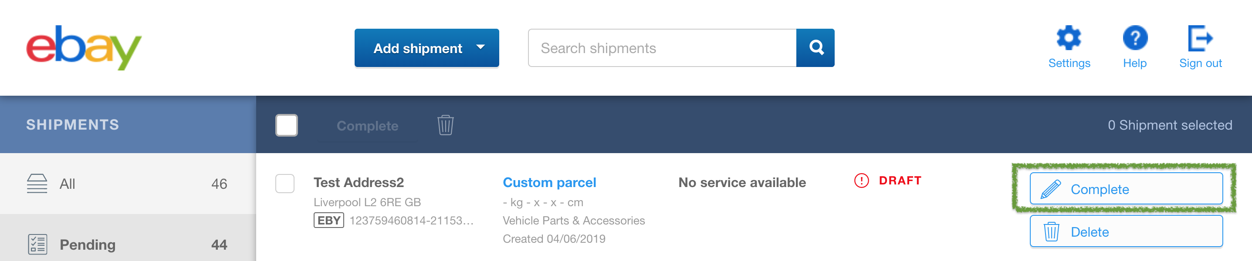Click the Delete button for Test Address2
1252x261 pixels.
click(x=1126, y=231)
